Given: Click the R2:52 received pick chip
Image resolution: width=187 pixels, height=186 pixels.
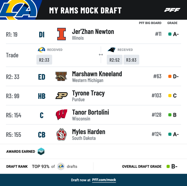Looking at the screenshot, I should (x=115, y=60).
